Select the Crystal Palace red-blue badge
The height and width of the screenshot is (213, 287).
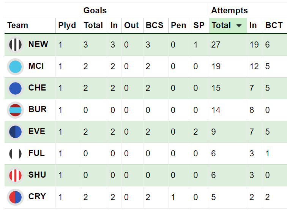tap(16, 197)
